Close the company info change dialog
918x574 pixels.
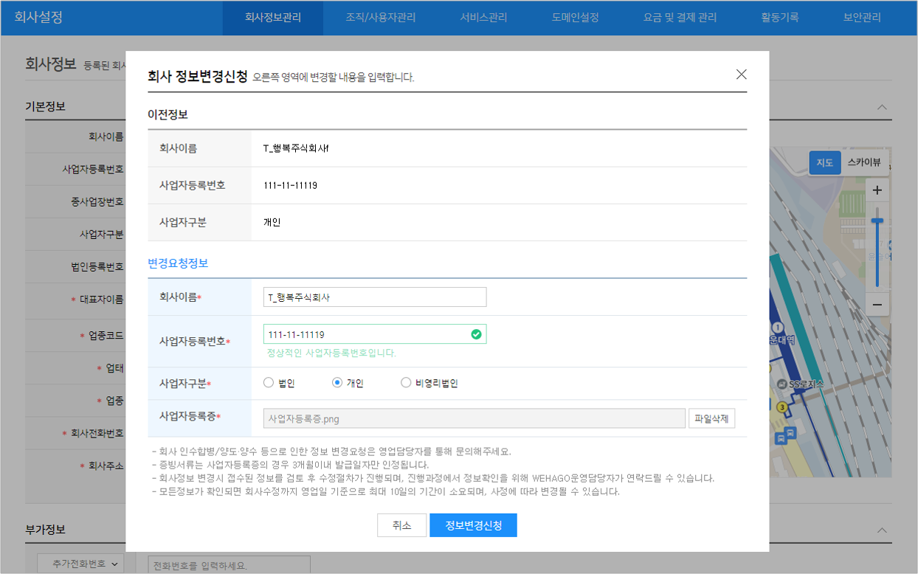741,75
